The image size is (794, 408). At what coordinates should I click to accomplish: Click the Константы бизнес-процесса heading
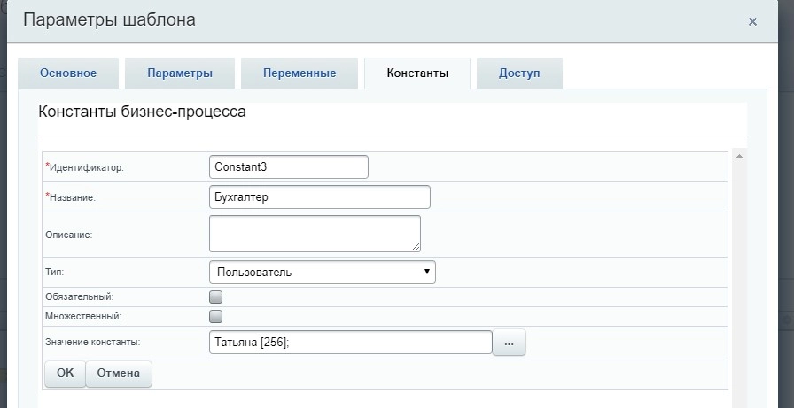143,112
